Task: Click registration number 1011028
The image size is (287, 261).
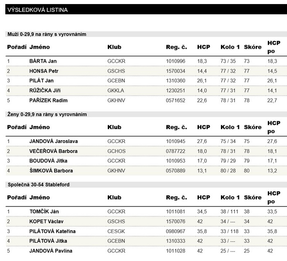Action: pyautogui.click(x=175, y=251)
